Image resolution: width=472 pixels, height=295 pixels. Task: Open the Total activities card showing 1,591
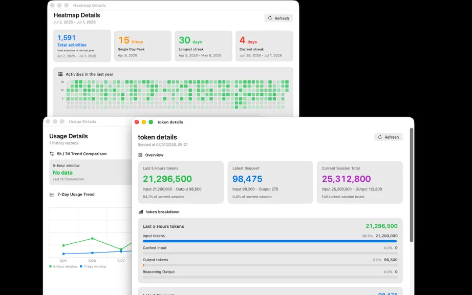(82, 46)
